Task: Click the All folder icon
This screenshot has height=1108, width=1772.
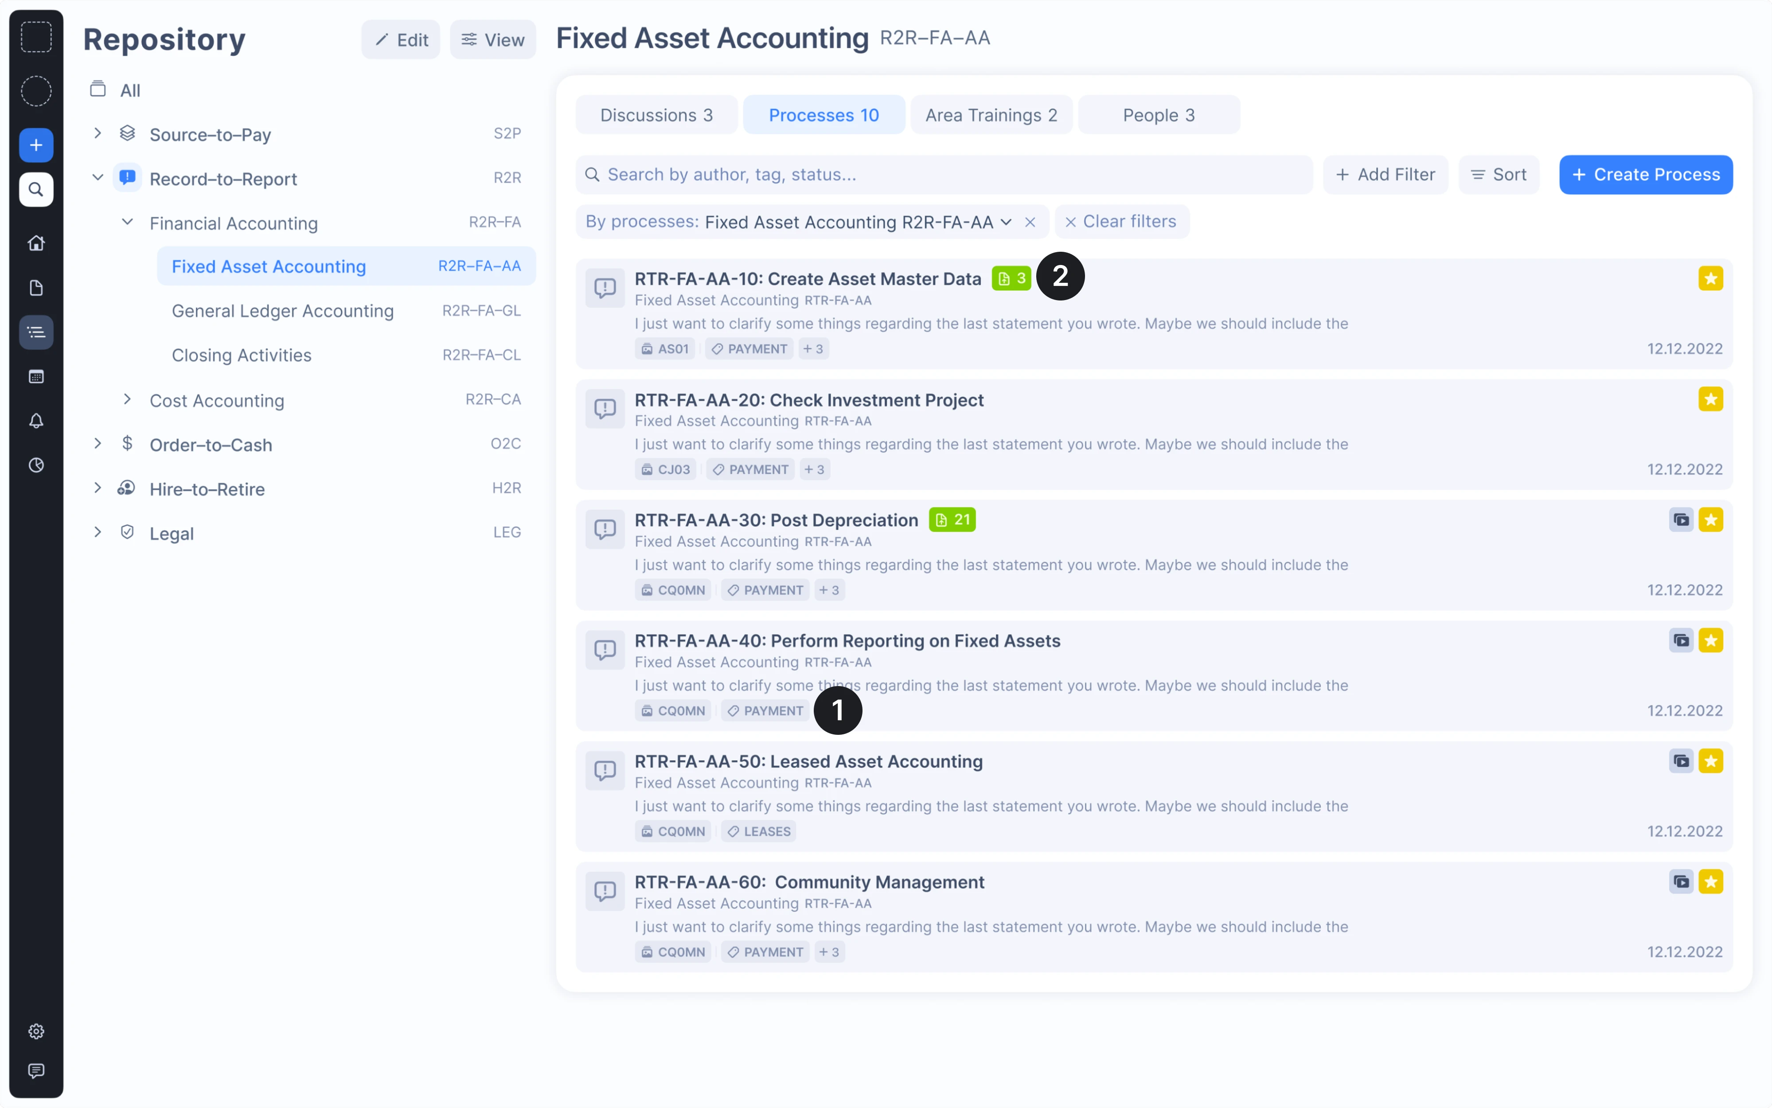Action: (x=98, y=90)
